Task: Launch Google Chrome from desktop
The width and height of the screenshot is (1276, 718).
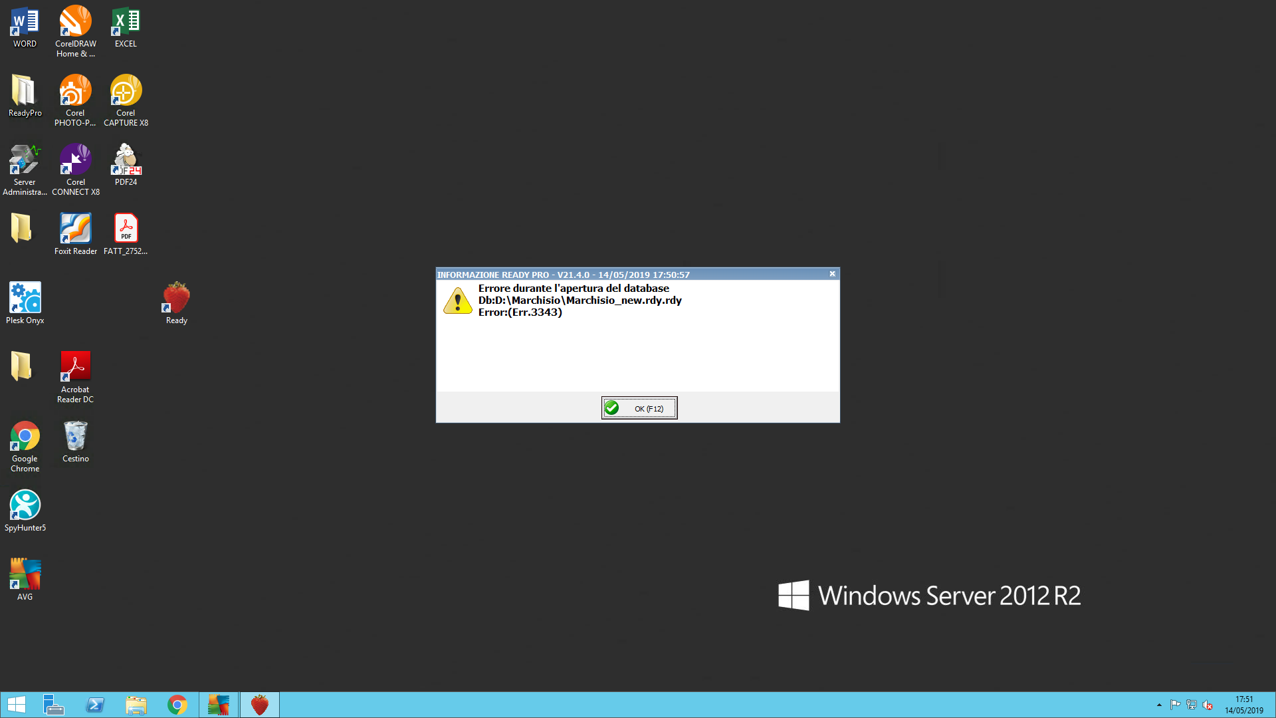Action: (25, 447)
